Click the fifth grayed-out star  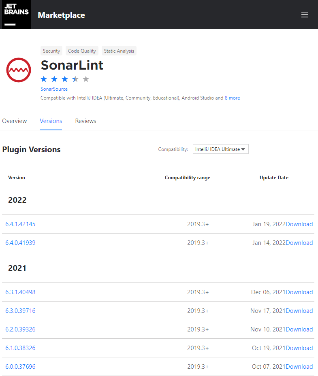pyautogui.click(x=85, y=79)
